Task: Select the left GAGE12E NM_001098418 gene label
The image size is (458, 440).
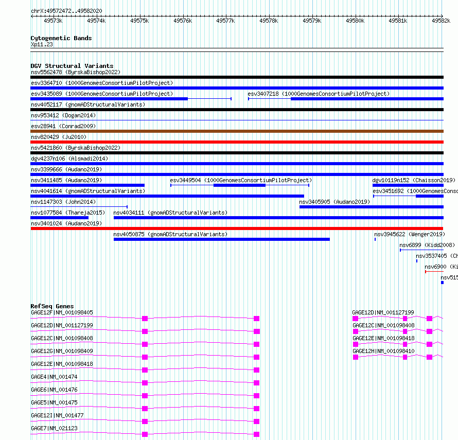Action: (62, 364)
